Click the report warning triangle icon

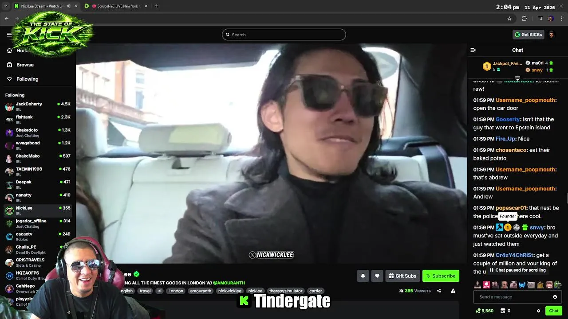point(453,291)
